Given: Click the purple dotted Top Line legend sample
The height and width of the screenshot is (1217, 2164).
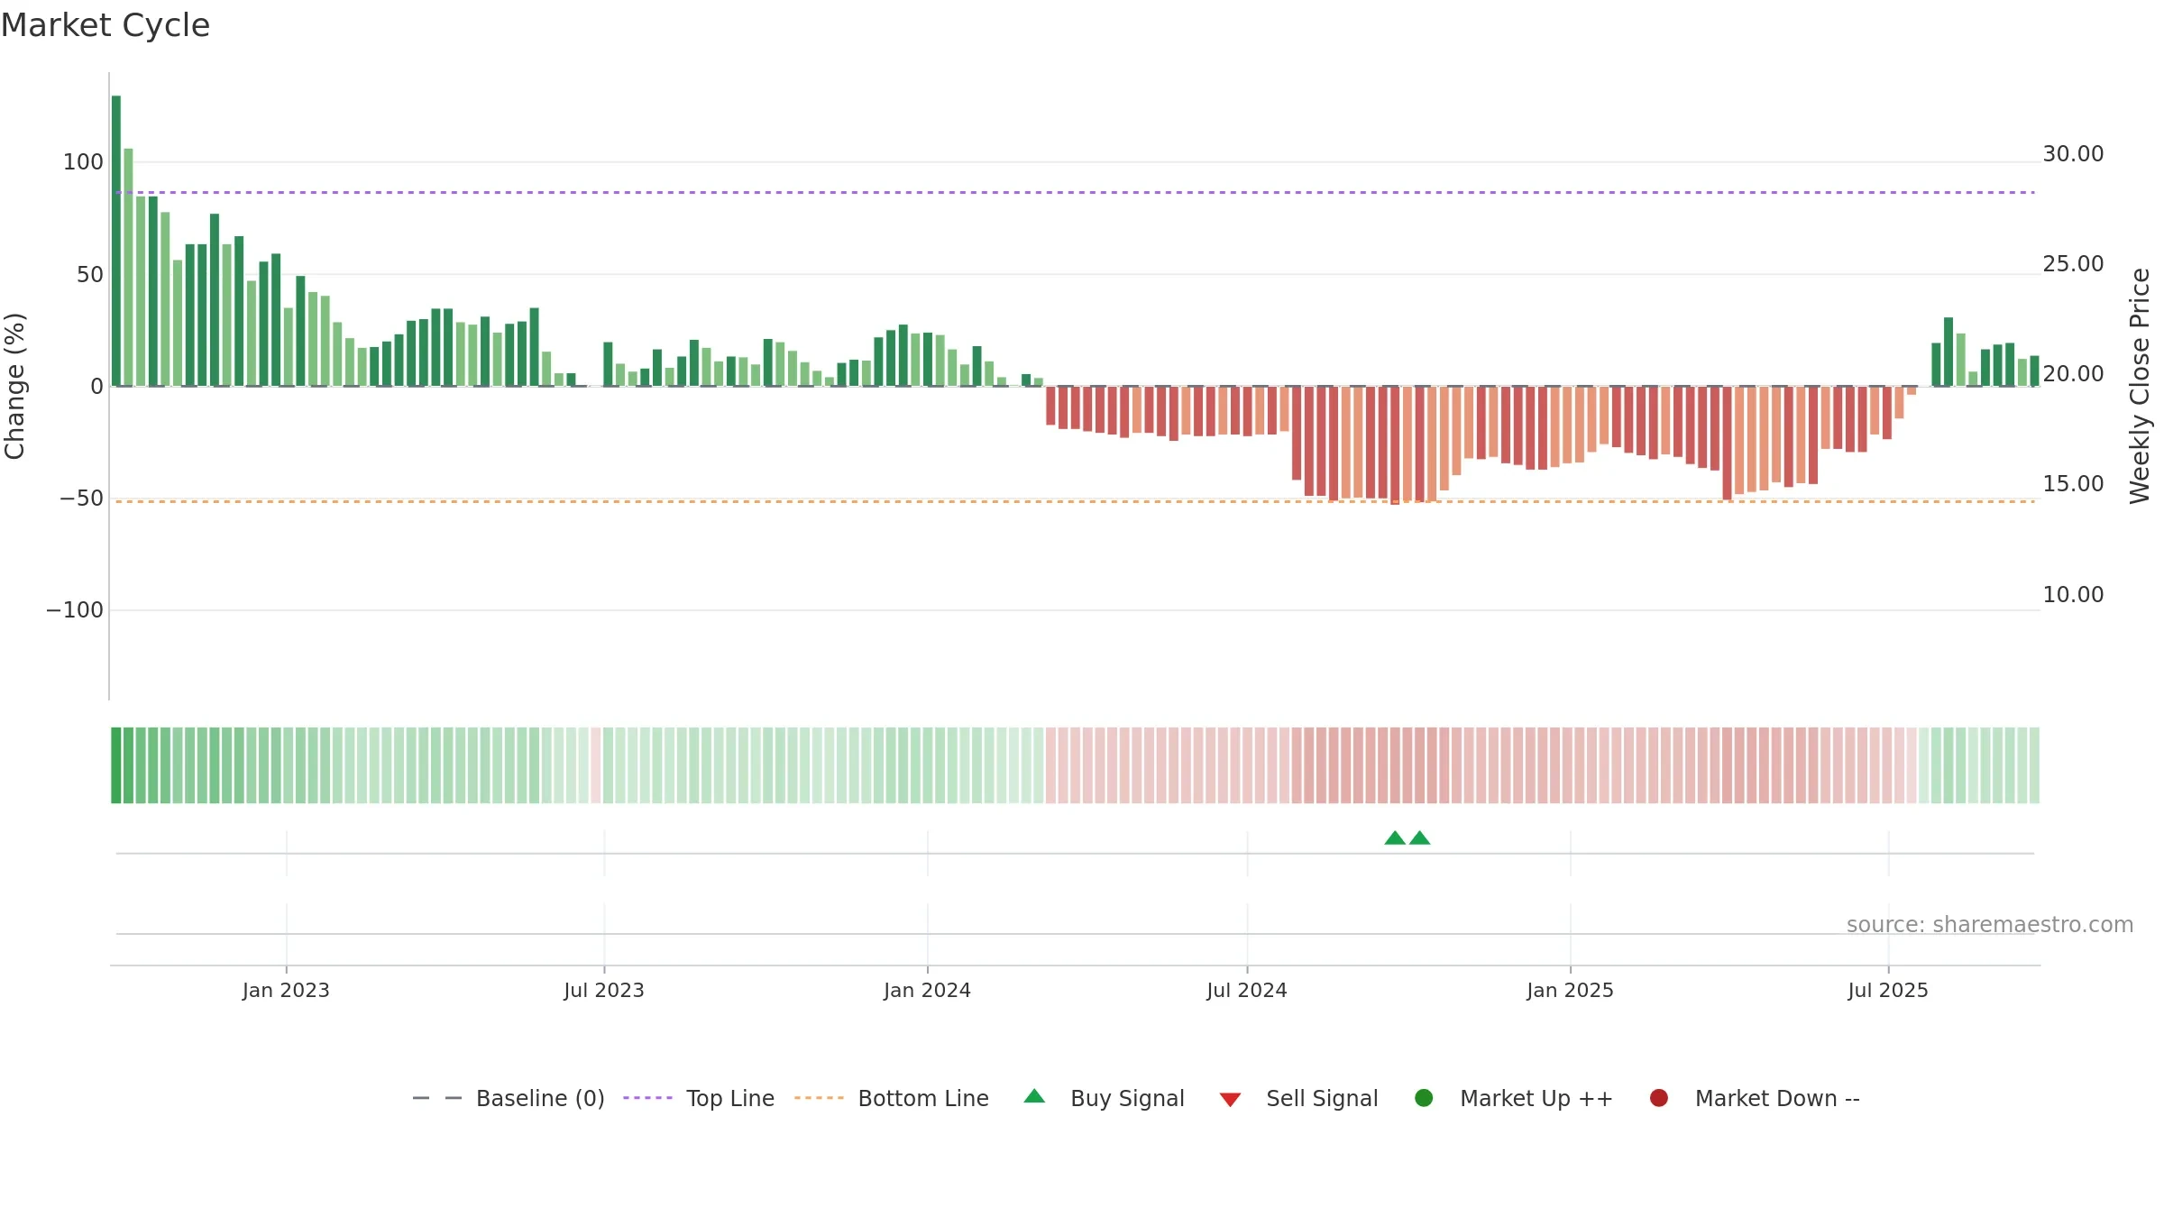Looking at the screenshot, I should click(x=647, y=1098).
